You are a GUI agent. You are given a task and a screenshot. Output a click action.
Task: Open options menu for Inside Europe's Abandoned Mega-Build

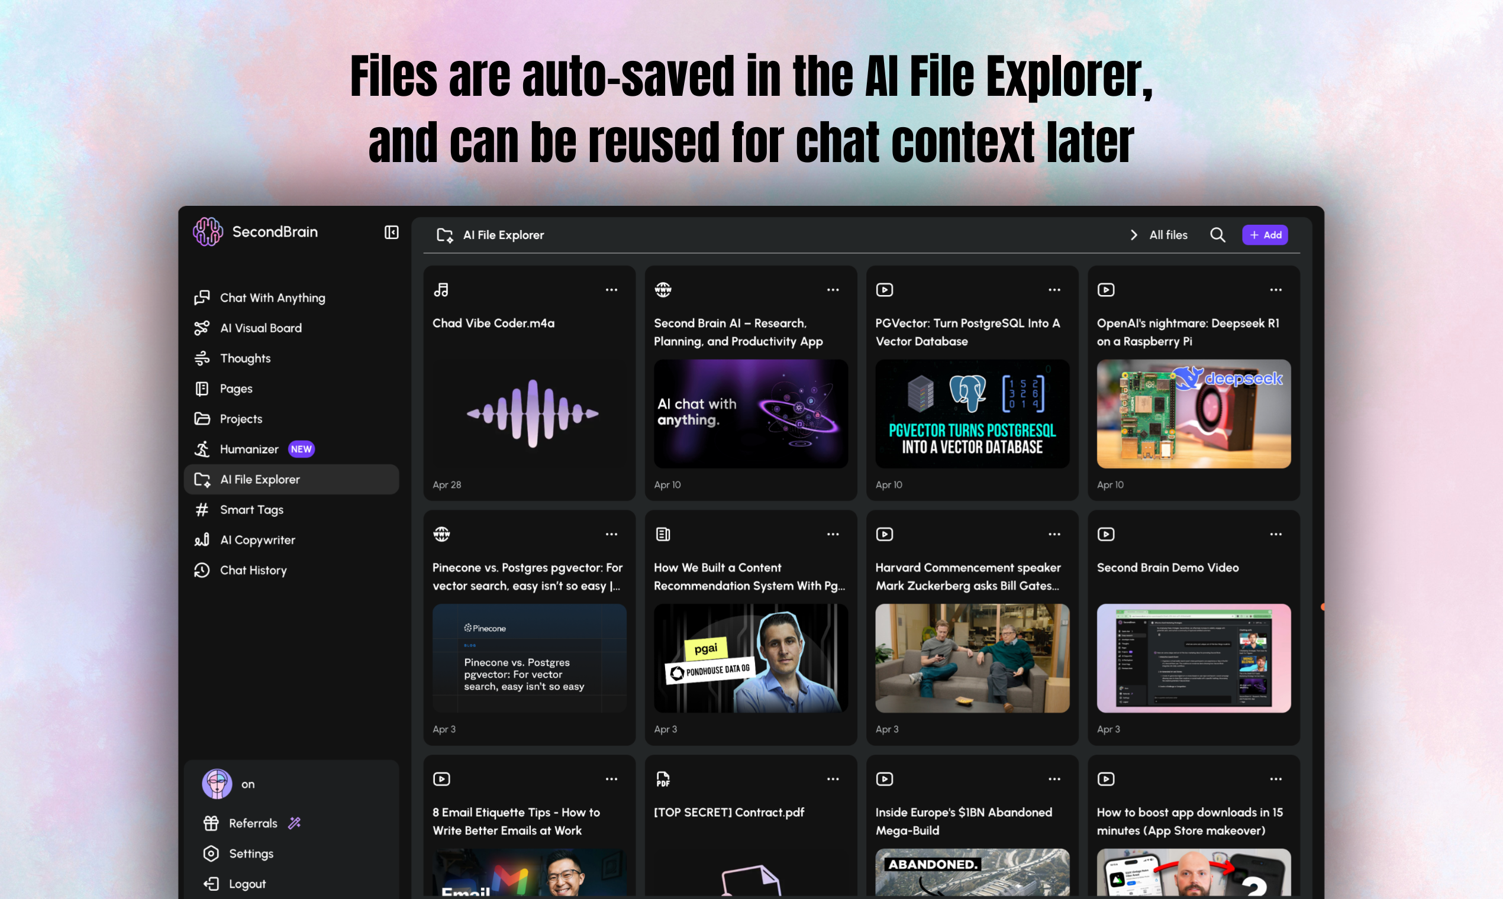[1054, 779]
